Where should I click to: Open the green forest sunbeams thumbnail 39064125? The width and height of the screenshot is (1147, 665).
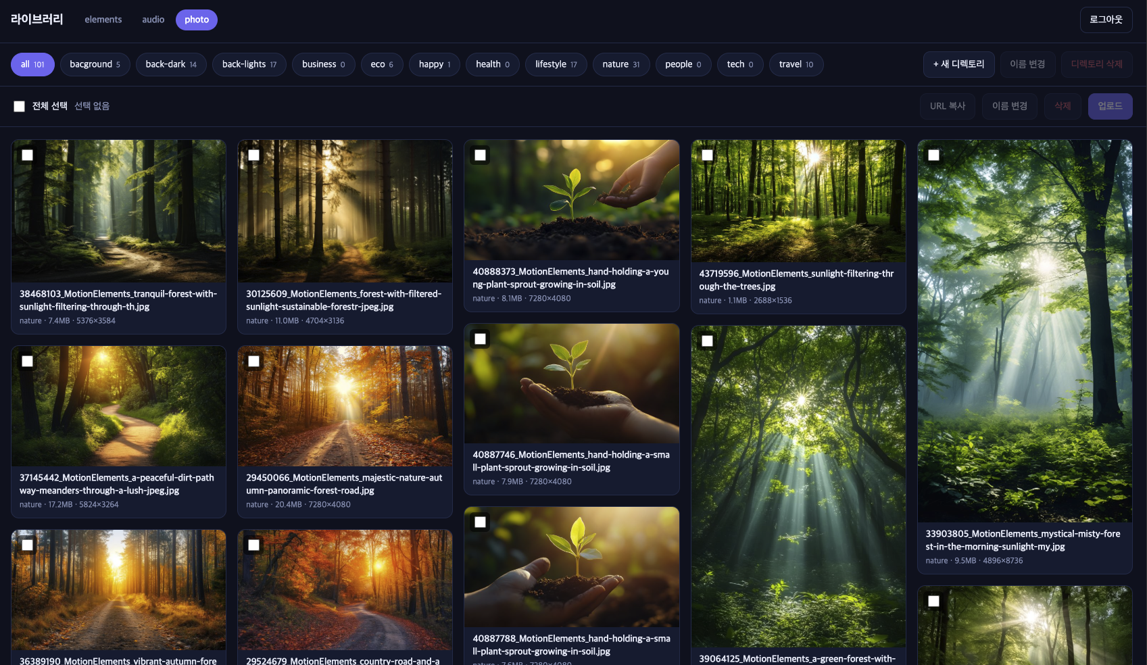coord(798,487)
